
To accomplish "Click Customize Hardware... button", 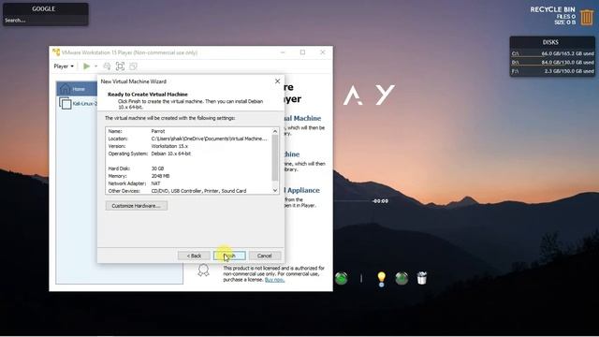I will 136,206.
